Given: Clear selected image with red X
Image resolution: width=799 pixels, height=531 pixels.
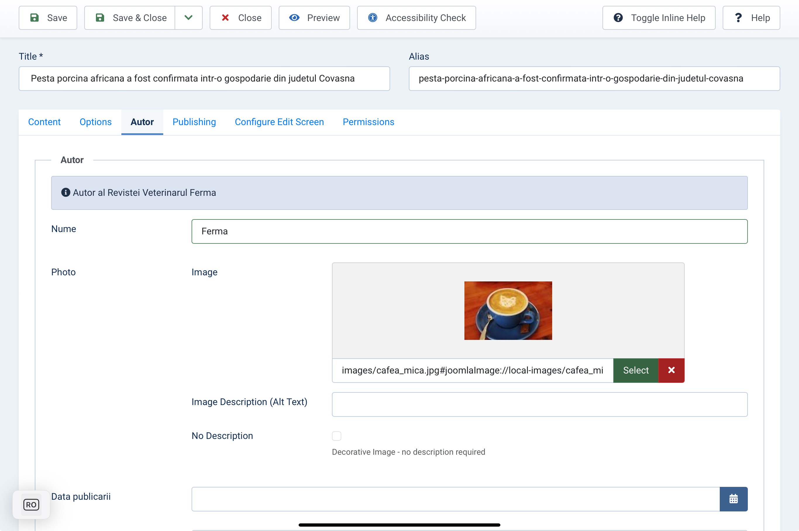Looking at the screenshot, I should pyautogui.click(x=671, y=370).
